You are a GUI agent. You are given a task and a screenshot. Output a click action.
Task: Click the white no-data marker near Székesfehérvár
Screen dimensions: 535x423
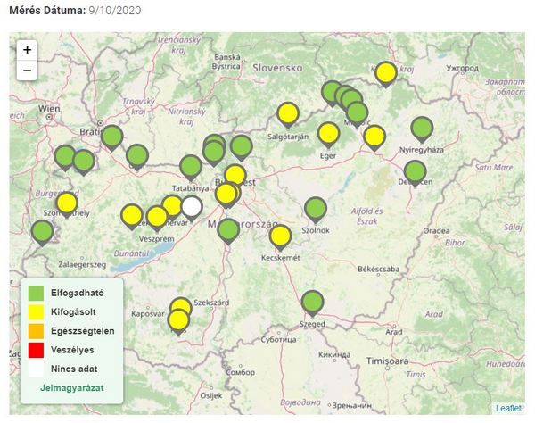click(192, 207)
